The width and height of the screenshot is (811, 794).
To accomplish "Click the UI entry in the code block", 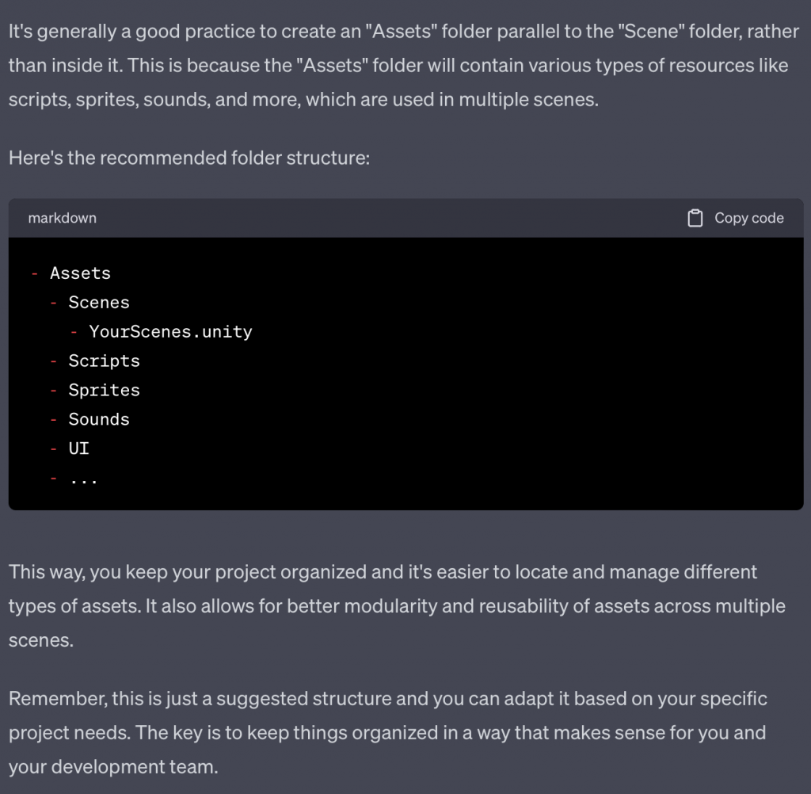I will tap(79, 449).
